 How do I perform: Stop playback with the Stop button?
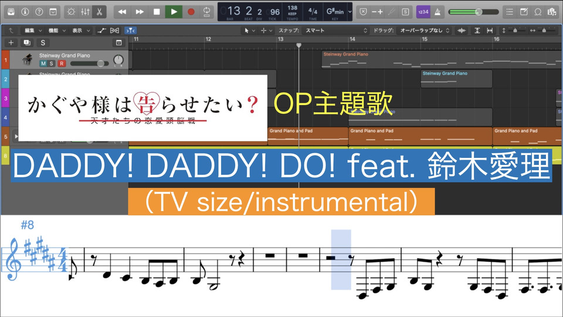pos(157,12)
